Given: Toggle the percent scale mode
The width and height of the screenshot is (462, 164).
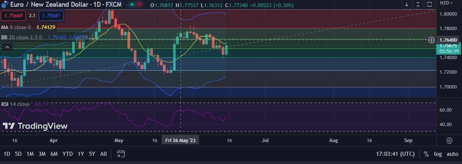Looking at the screenshot, I should tap(426, 154).
